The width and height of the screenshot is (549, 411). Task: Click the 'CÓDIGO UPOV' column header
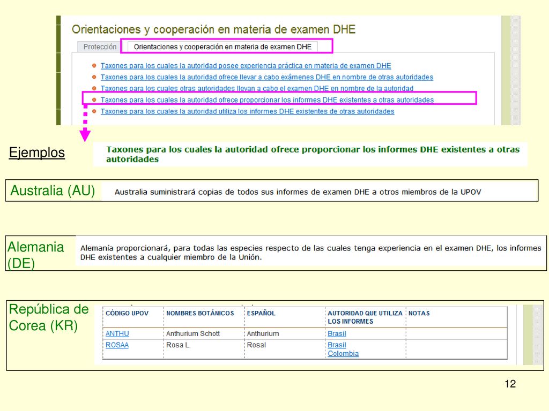[127, 314]
